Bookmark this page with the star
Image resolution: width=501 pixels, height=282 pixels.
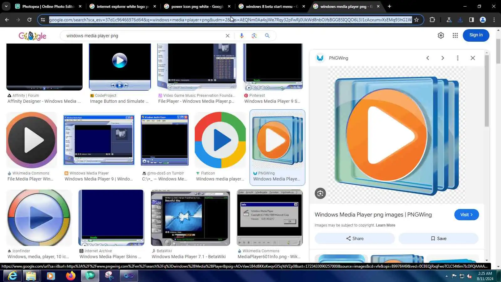[416, 20]
